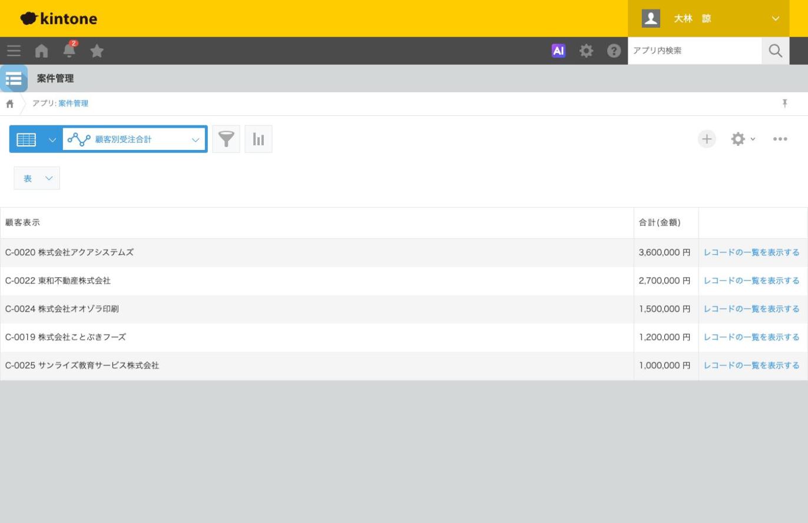Click the 案件管理 app title
This screenshot has height=523, width=808.
point(55,78)
